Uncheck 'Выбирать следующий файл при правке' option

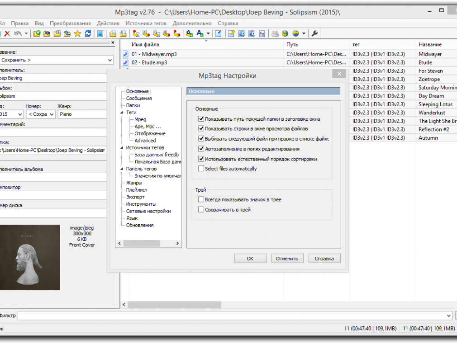201,139
